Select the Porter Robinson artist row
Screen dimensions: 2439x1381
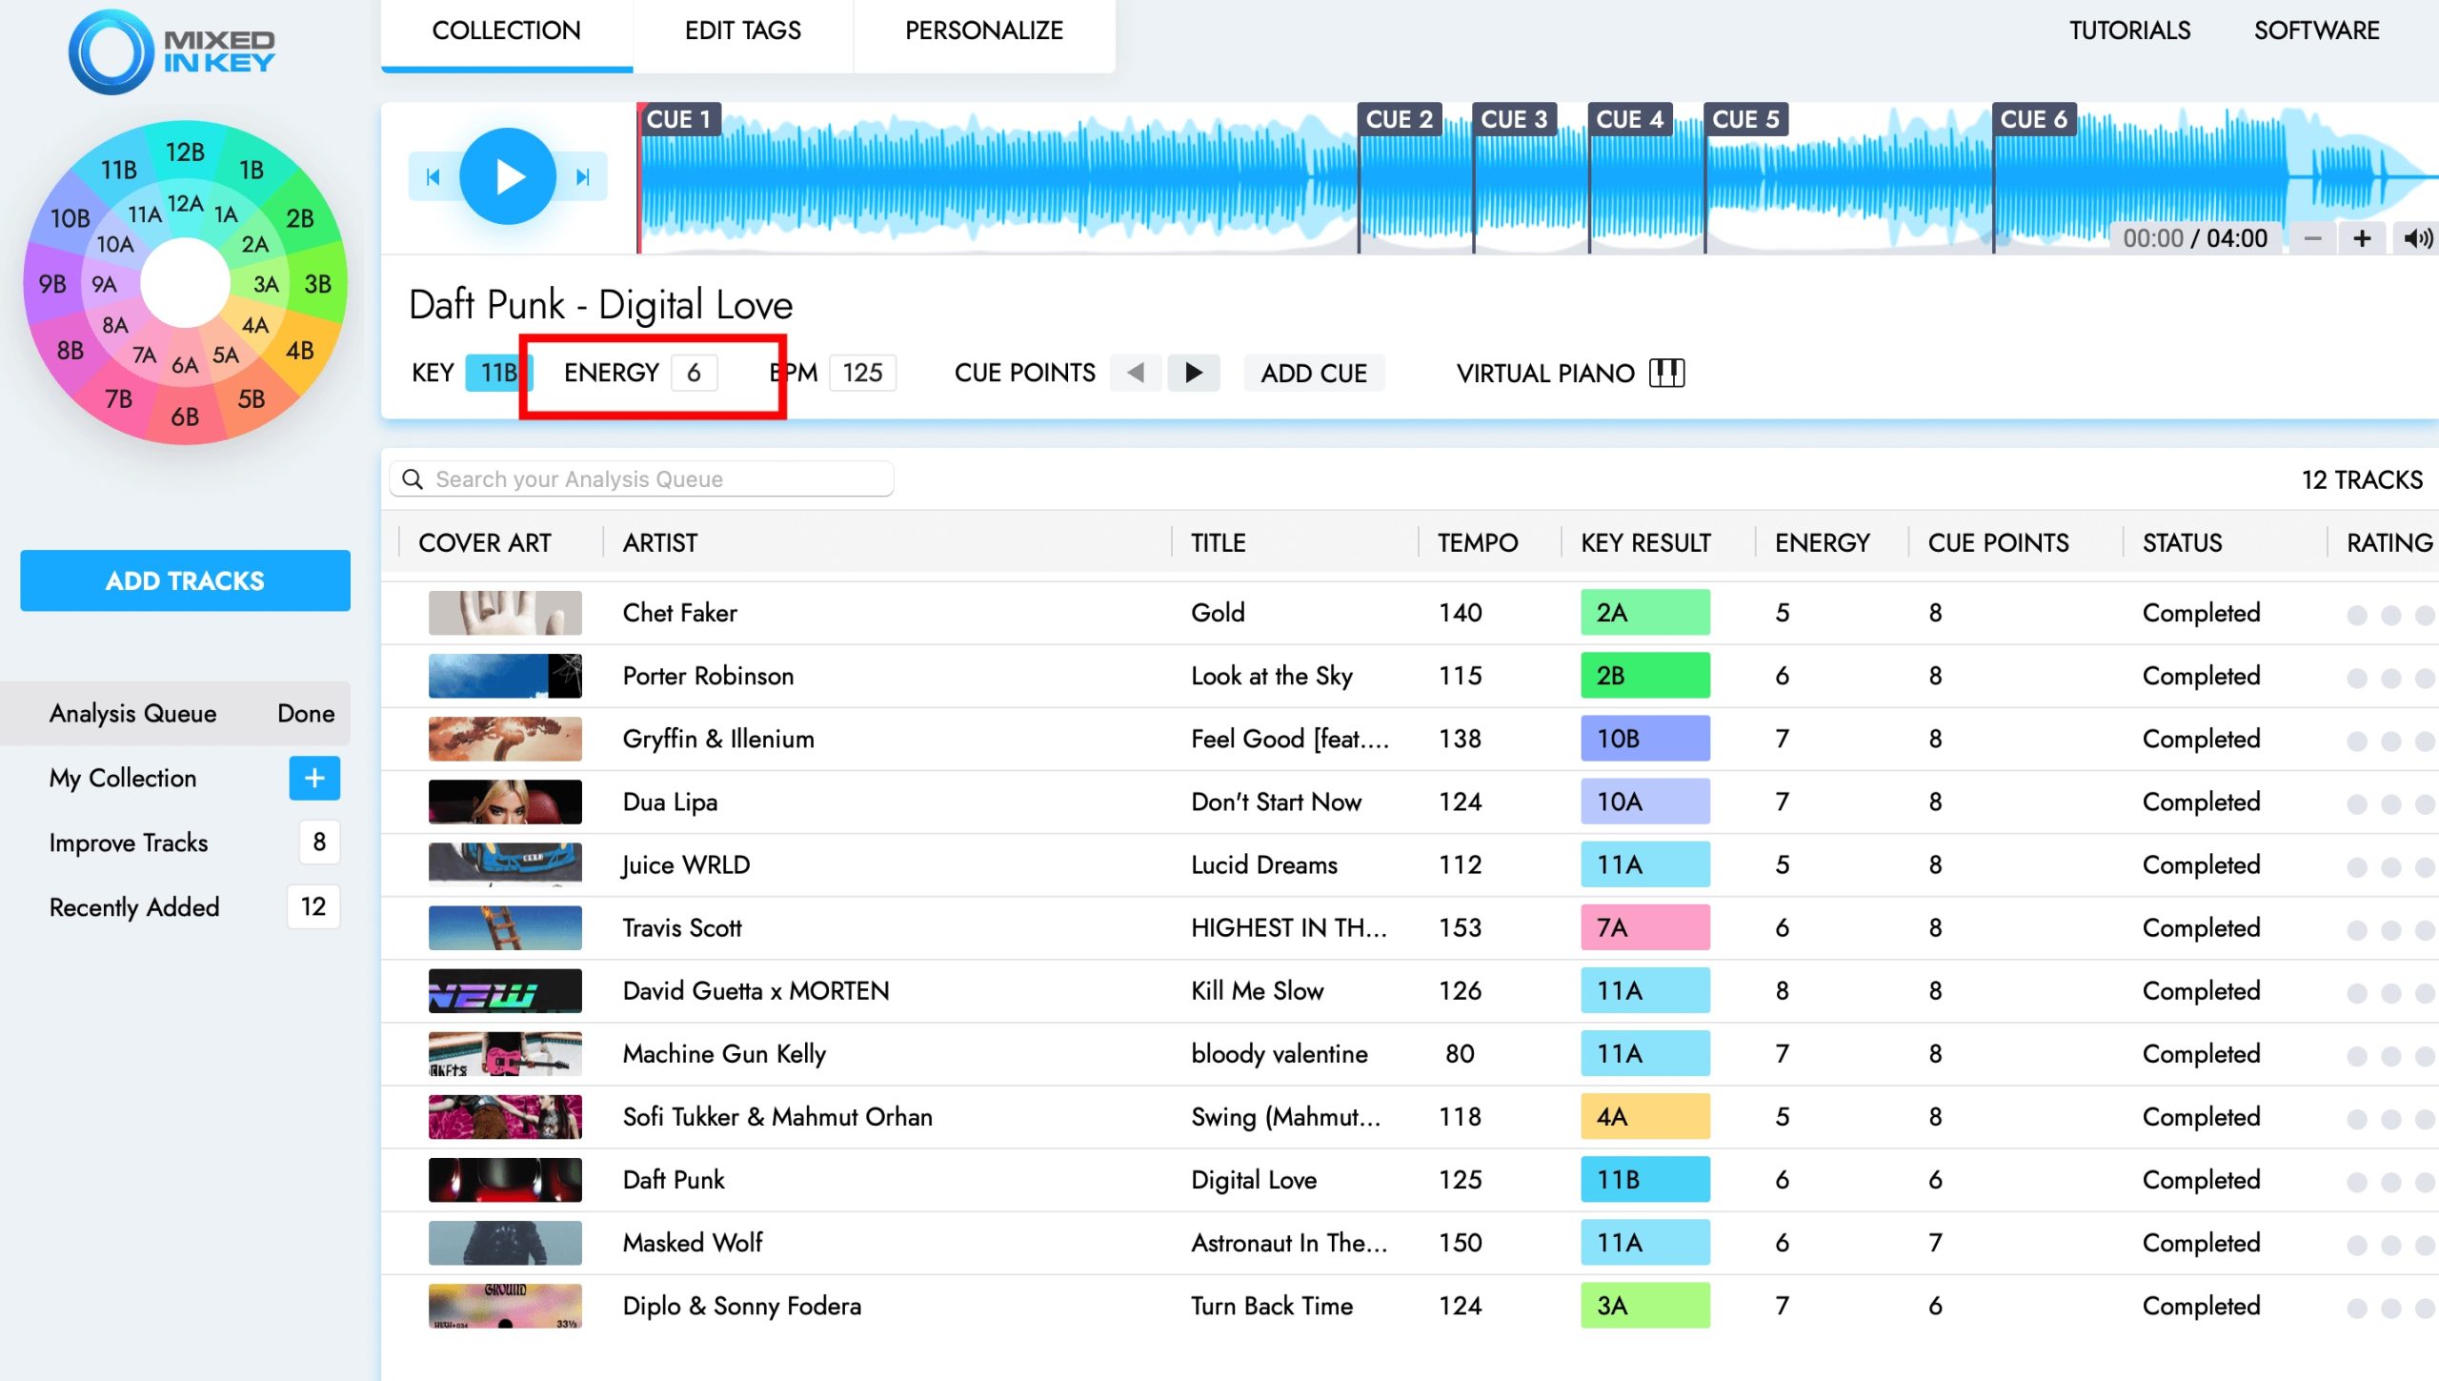point(708,676)
